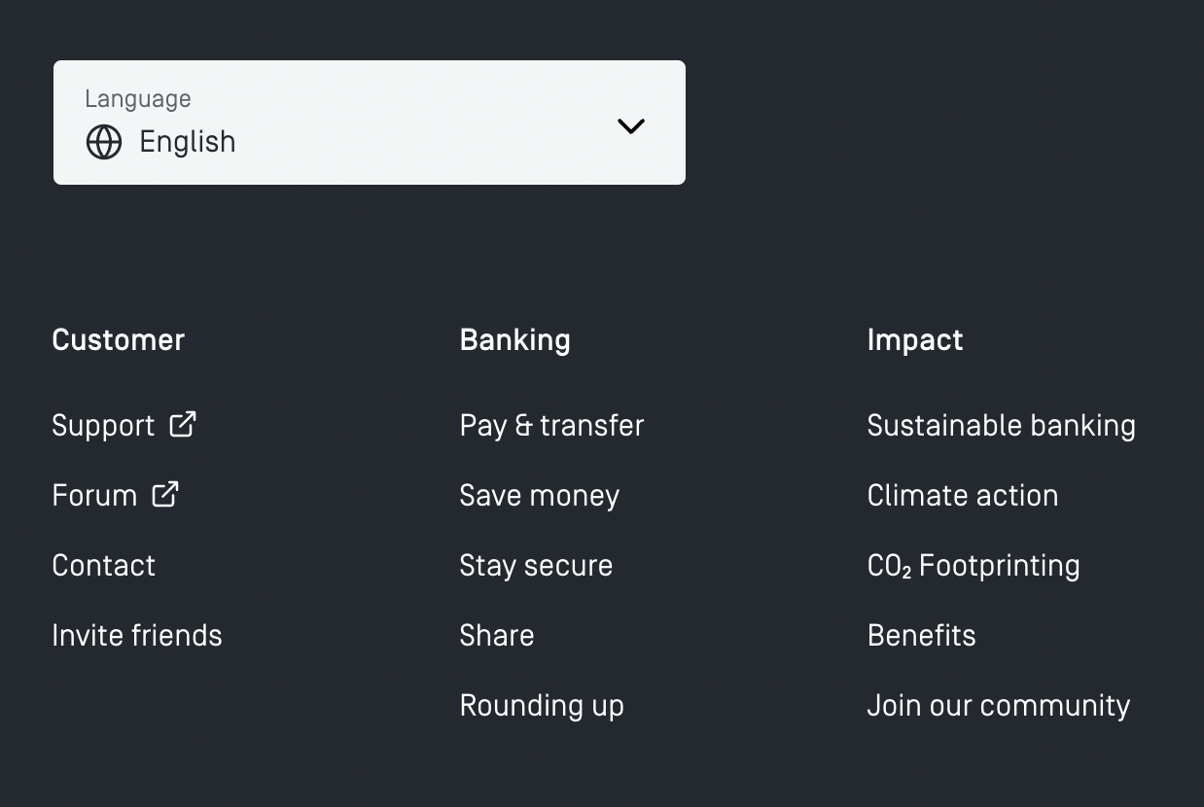Screen dimensions: 1204x807
Task: Click the Language label text
Action: 137,99
